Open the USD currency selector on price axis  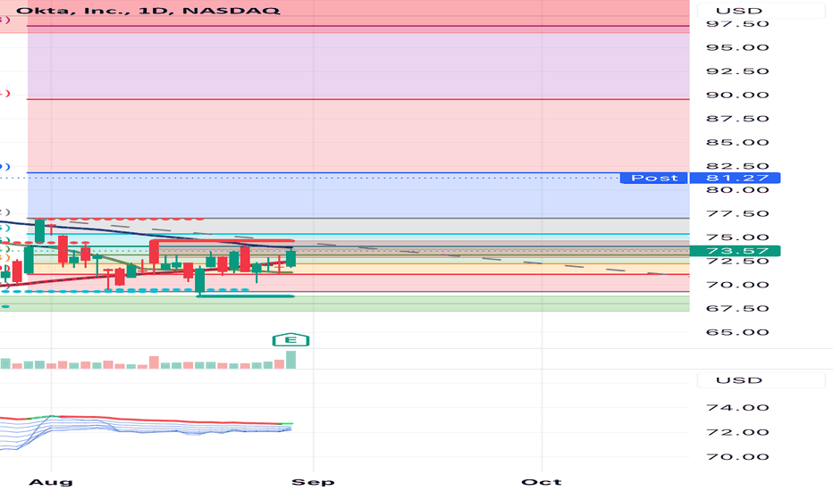coord(761,11)
